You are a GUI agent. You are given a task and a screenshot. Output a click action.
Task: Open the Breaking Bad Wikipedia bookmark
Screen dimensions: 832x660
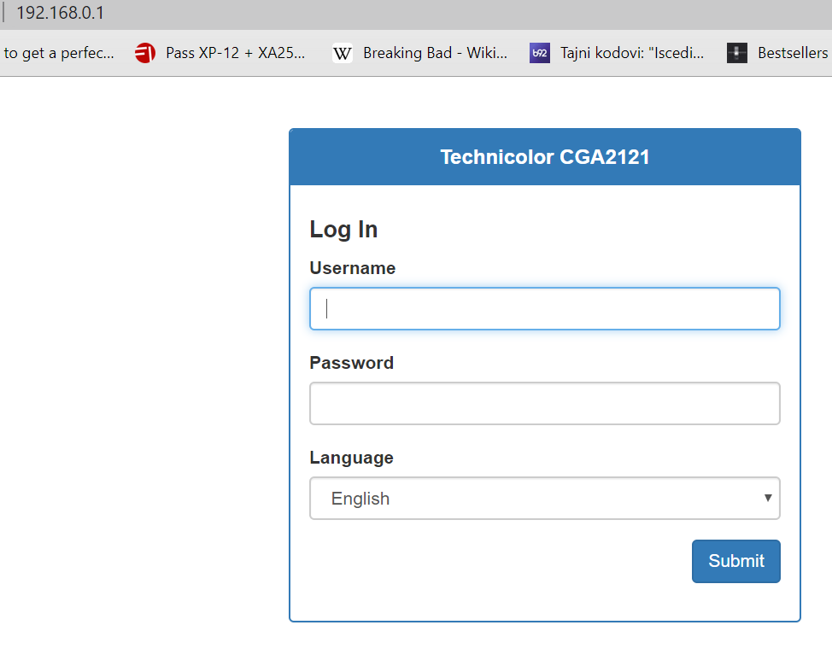[419, 53]
